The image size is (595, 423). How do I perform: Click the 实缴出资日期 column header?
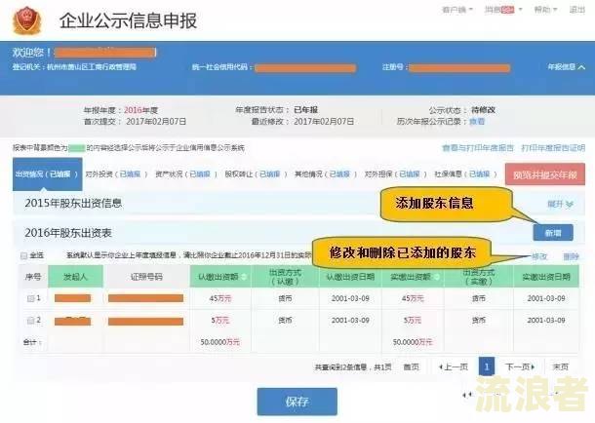[546, 277]
